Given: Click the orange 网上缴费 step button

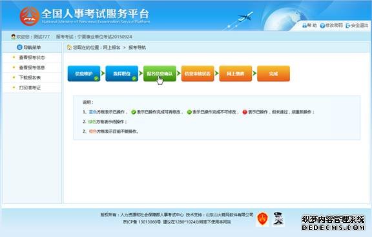Looking at the screenshot, I should pos(236,73).
